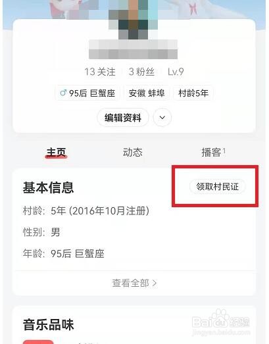Open the red thumbnail under 音乐品味
The image size is (269, 344).
point(38,342)
